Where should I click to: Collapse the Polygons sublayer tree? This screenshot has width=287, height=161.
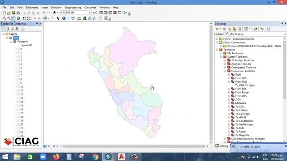pos(11,42)
